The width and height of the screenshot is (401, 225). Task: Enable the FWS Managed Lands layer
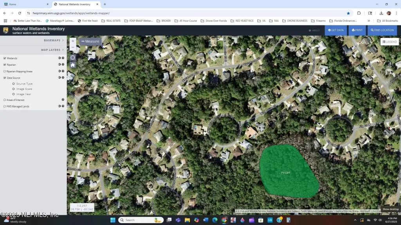[5, 106]
